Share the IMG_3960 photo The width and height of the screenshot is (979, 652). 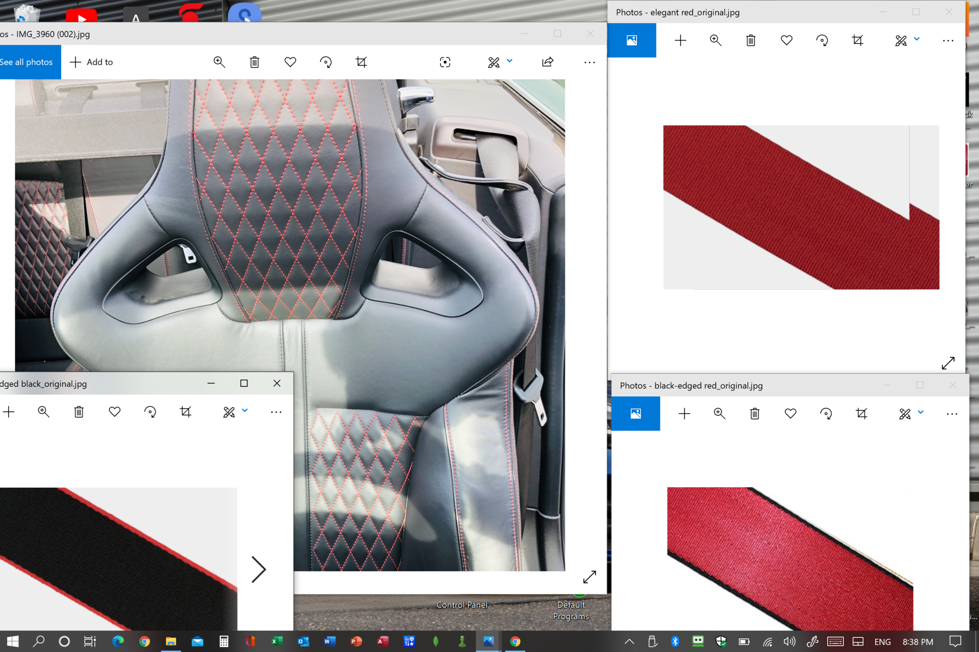[548, 62]
